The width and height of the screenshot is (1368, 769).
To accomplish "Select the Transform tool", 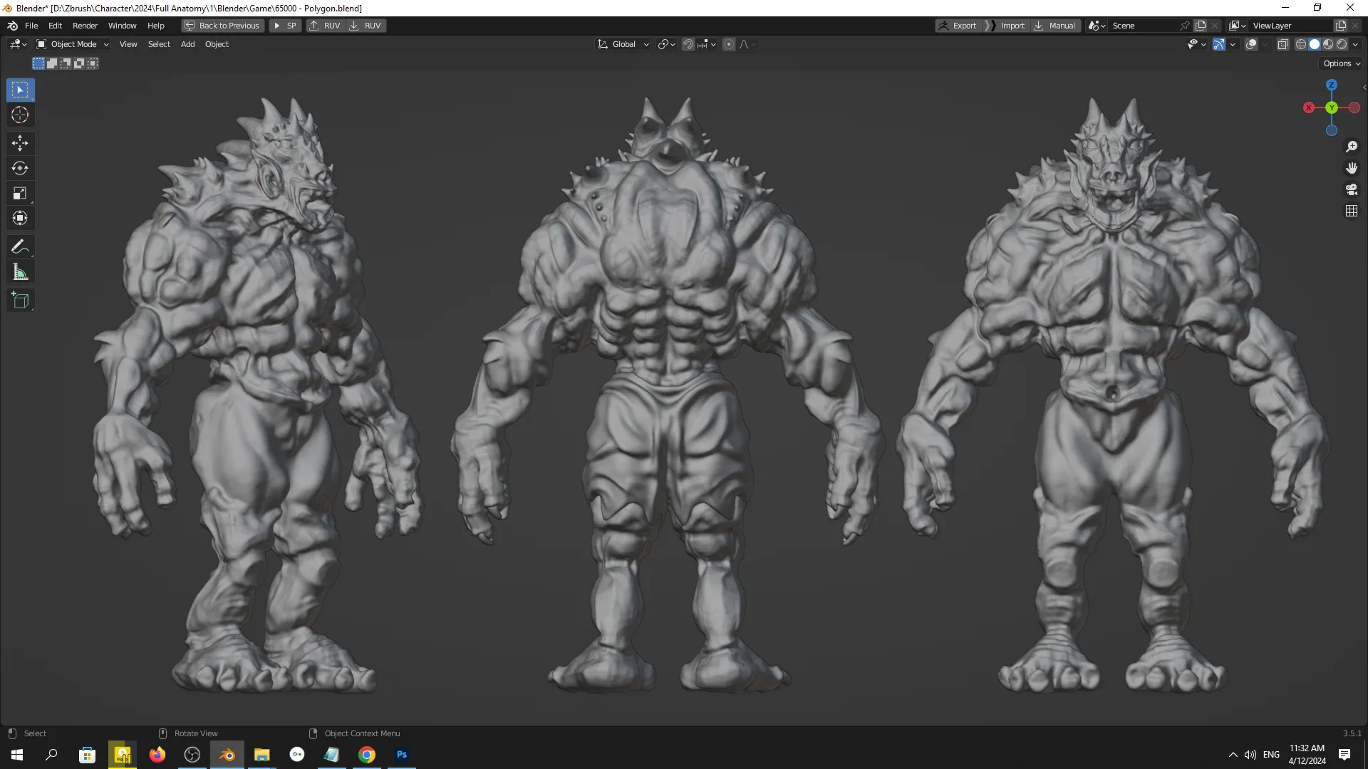I will pyautogui.click(x=20, y=218).
